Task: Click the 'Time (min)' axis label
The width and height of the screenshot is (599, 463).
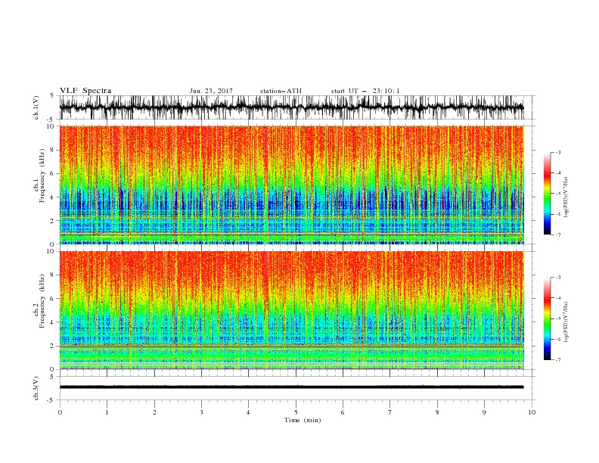Action: [303, 420]
